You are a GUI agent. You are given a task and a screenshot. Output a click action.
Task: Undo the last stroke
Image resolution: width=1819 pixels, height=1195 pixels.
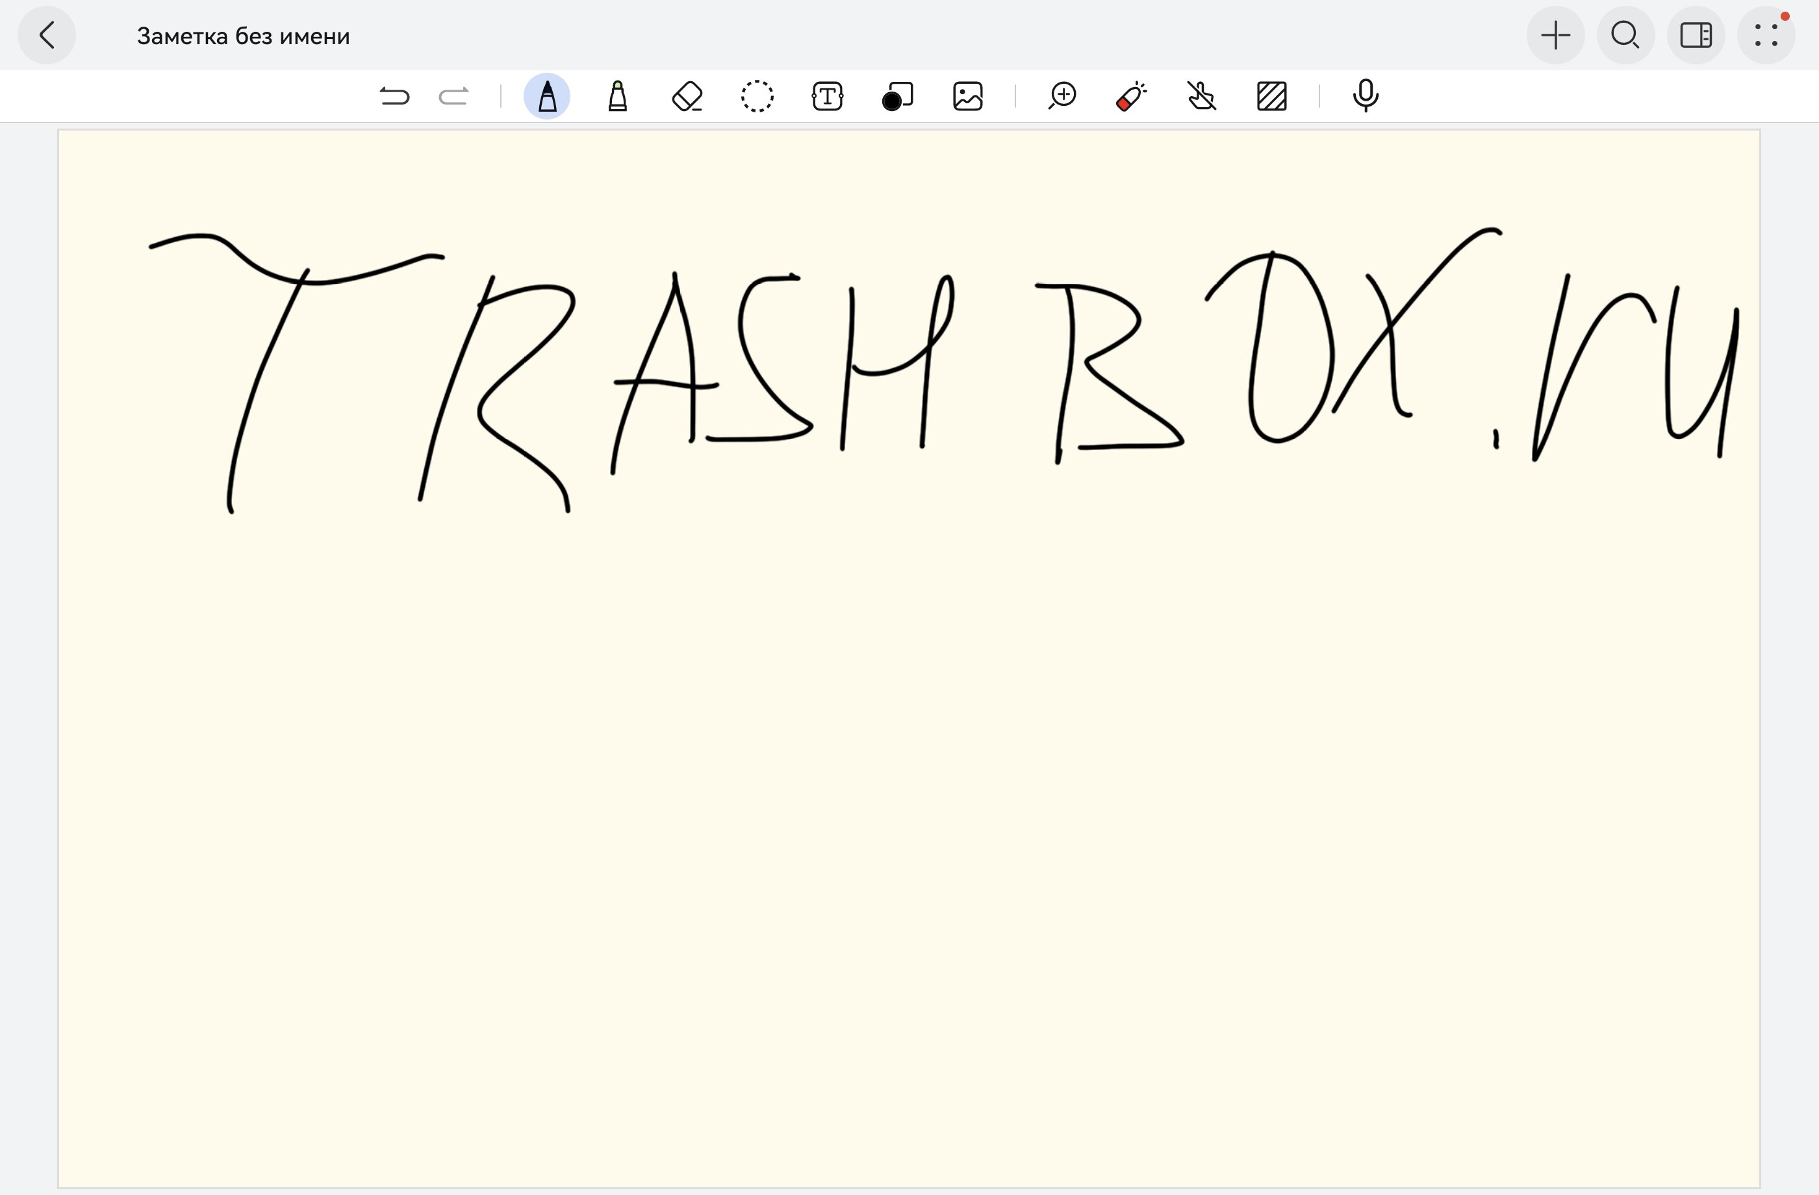coord(394,96)
